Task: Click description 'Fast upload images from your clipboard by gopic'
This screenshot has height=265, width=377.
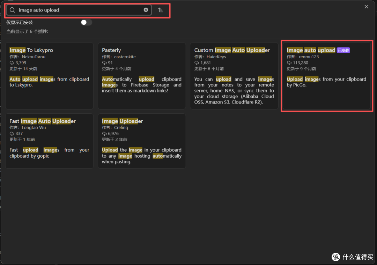Action: click(49, 153)
